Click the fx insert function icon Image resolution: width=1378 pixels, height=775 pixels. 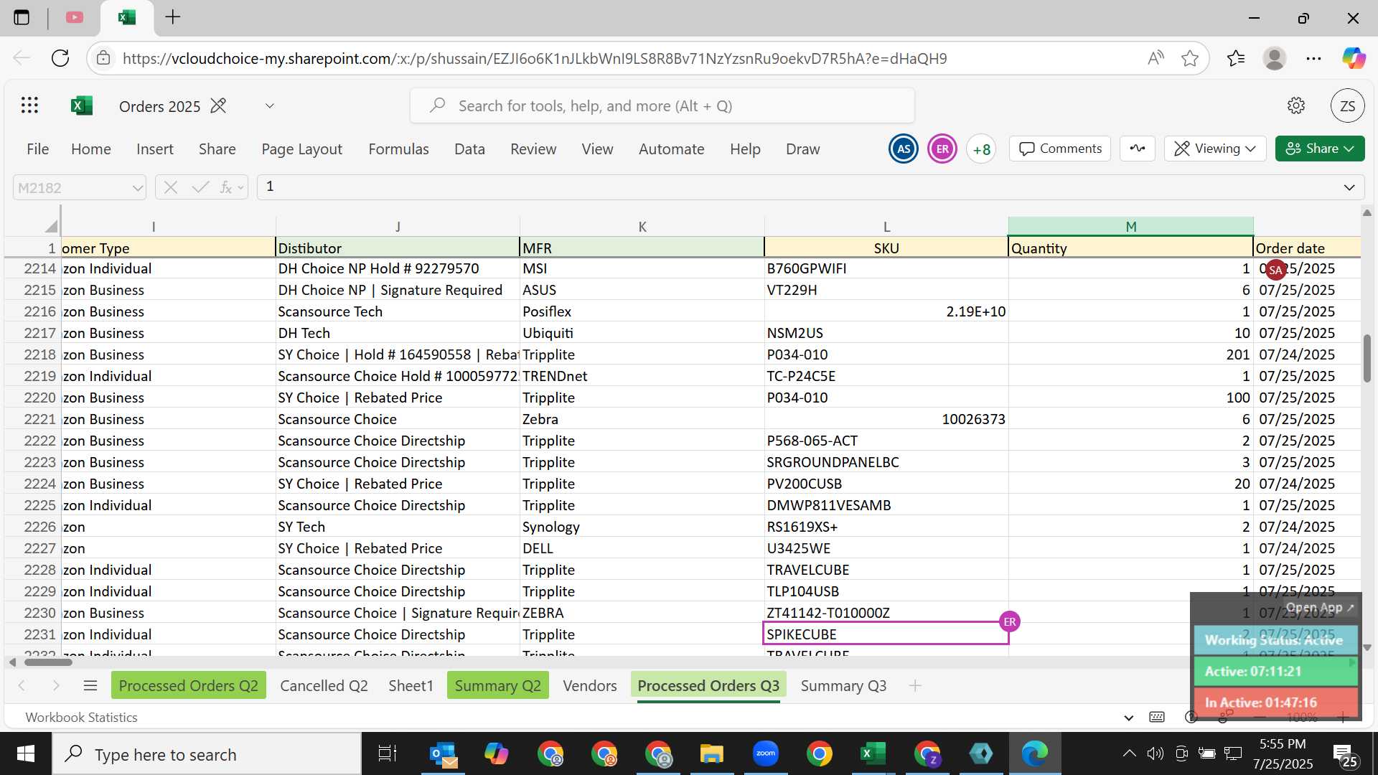tap(225, 187)
